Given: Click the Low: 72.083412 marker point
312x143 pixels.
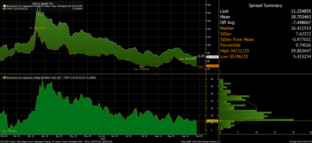Looking at the screenshot, I should pyautogui.click(x=142, y=68).
